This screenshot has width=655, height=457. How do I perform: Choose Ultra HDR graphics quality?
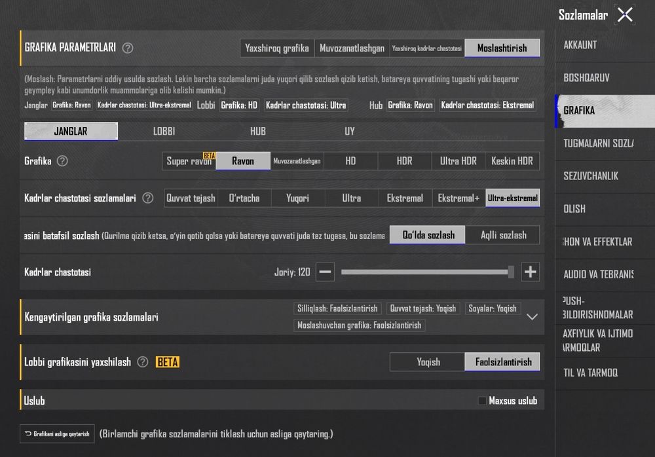point(458,161)
